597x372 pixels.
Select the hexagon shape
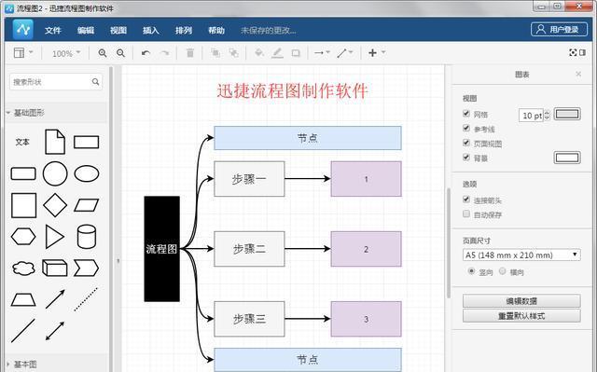[23, 237]
